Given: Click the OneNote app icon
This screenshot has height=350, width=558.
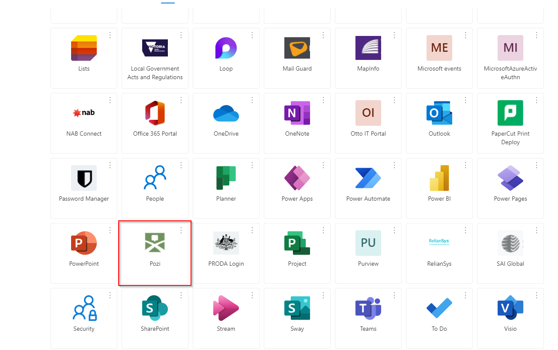Looking at the screenshot, I should pyautogui.click(x=297, y=113).
